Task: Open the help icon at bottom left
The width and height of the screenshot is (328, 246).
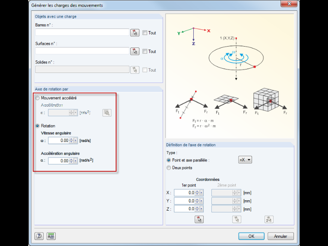Action: pyautogui.click(x=39, y=236)
